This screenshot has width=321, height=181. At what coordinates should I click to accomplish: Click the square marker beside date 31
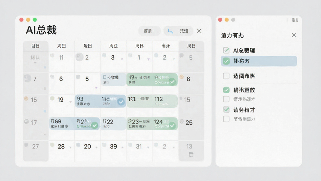[x=130, y=145]
